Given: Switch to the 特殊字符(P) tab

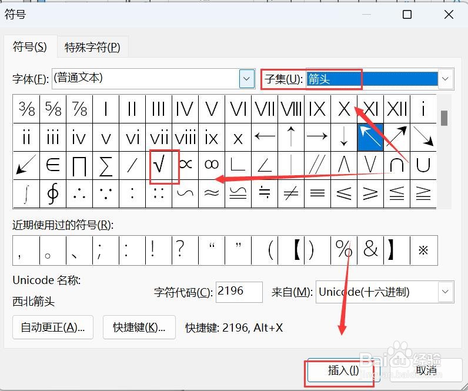Looking at the screenshot, I should pyautogui.click(x=92, y=47).
